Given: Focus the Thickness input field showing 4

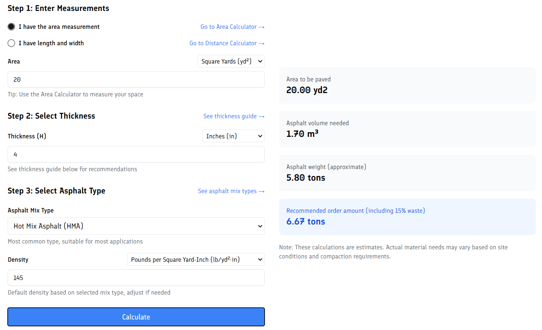Looking at the screenshot, I should pos(136,154).
